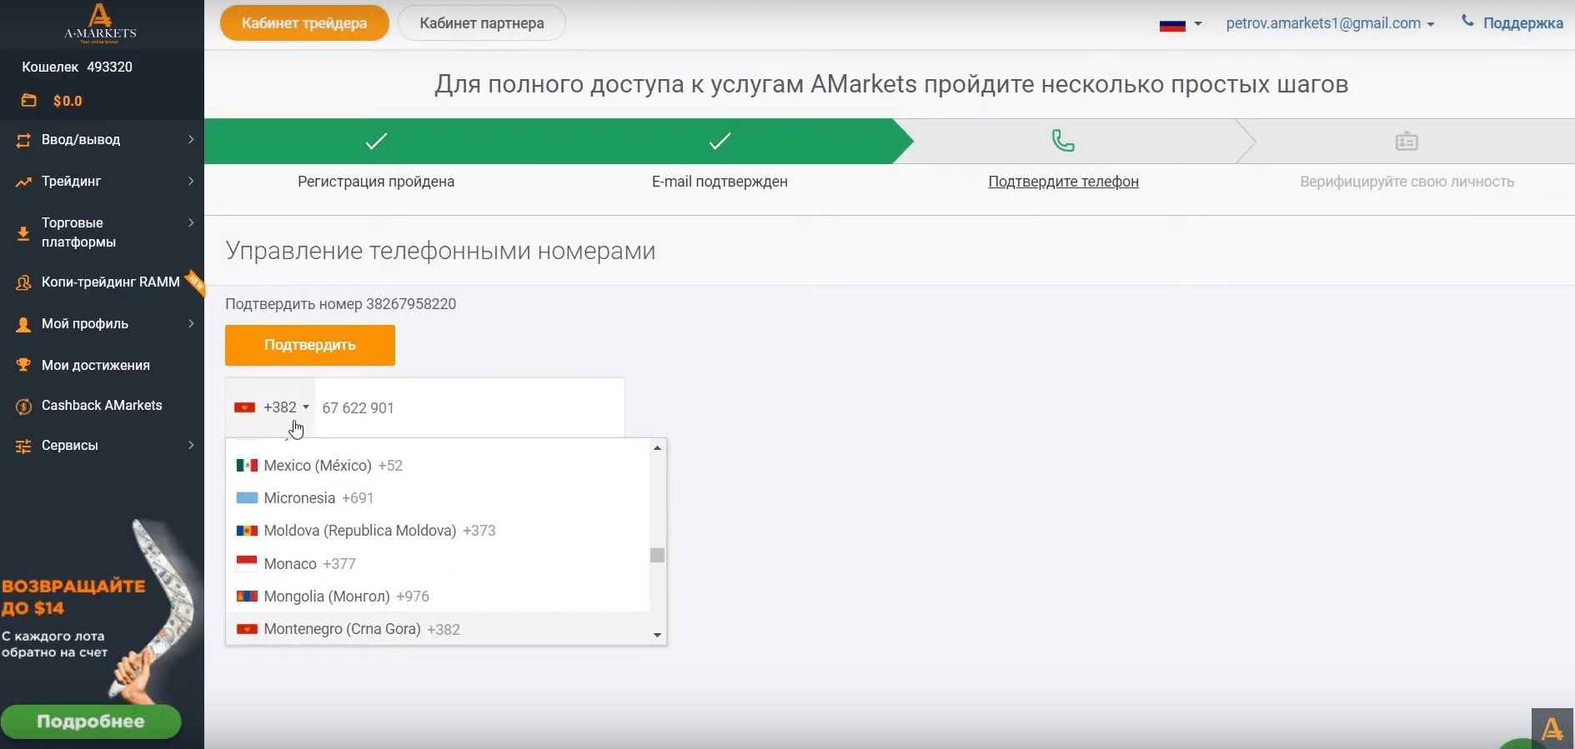This screenshot has height=749, width=1575.
Task: Select Montenegro (Crna Gora) +382
Action: (x=438, y=629)
